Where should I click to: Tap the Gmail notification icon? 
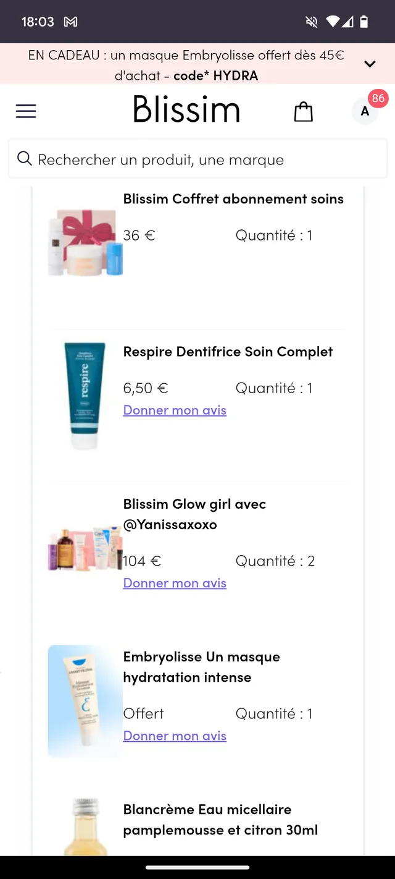point(71,22)
